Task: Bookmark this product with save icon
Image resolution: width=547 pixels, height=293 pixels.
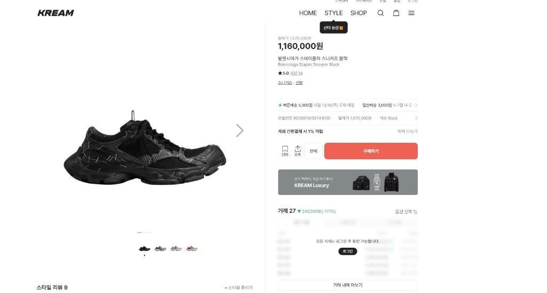Action: tap(285, 151)
